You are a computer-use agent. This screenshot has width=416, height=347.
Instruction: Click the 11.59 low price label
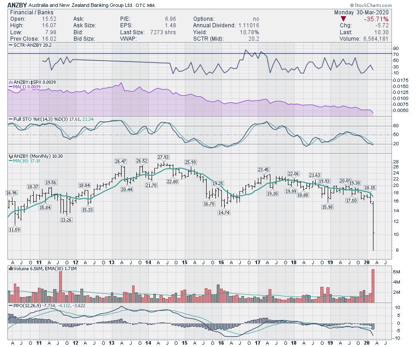point(14,229)
